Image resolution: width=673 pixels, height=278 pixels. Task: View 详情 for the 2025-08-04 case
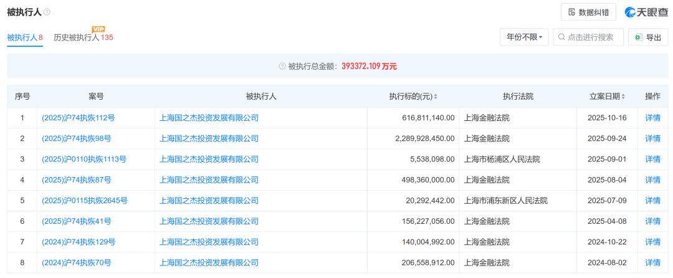[652, 180]
